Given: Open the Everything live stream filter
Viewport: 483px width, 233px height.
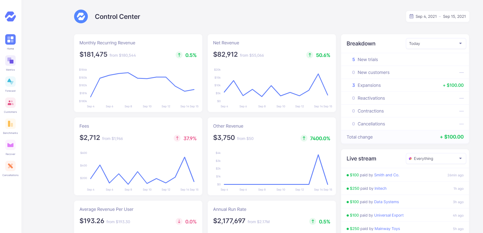Looking at the screenshot, I should [x=436, y=159].
